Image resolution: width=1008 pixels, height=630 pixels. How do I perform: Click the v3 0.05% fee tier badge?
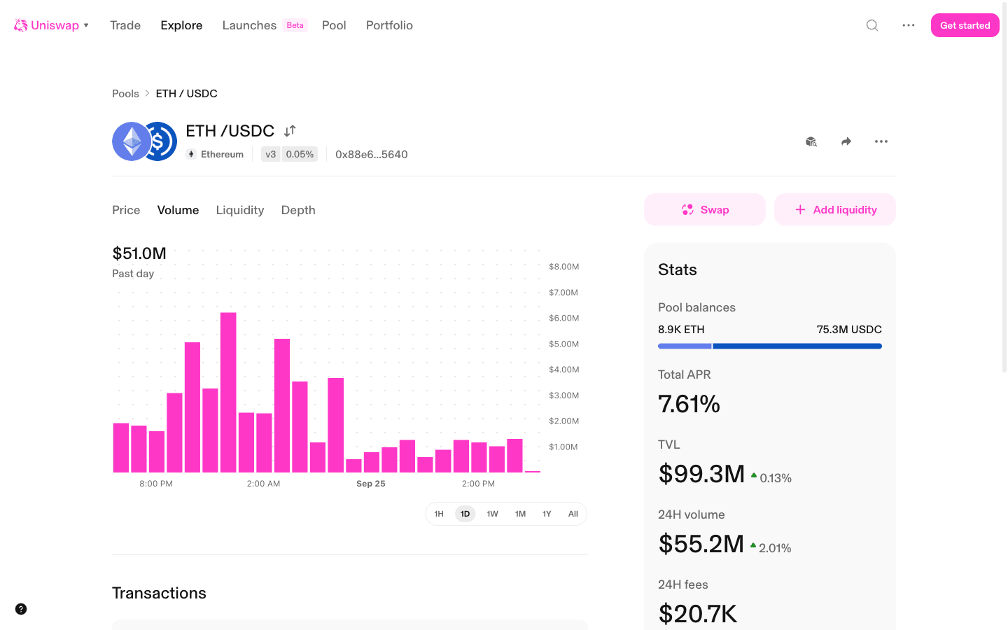tap(289, 154)
